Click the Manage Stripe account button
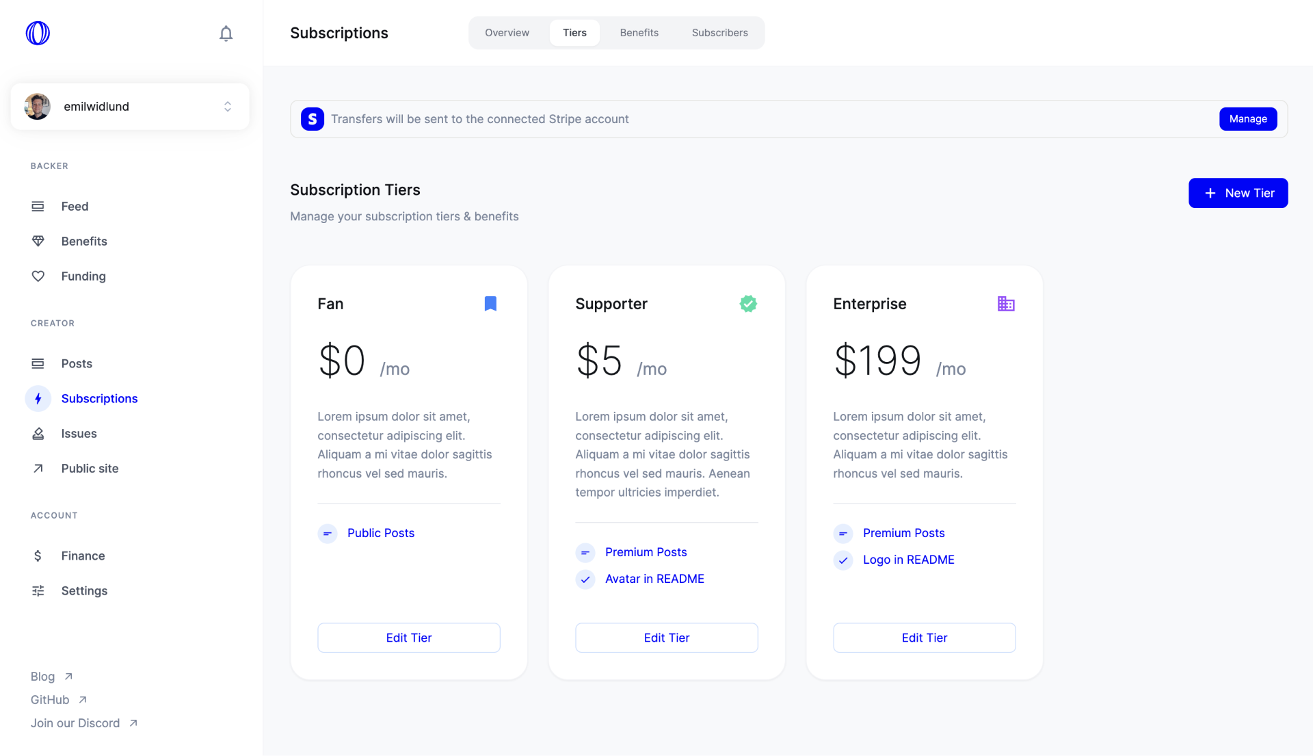 (x=1247, y=118)
